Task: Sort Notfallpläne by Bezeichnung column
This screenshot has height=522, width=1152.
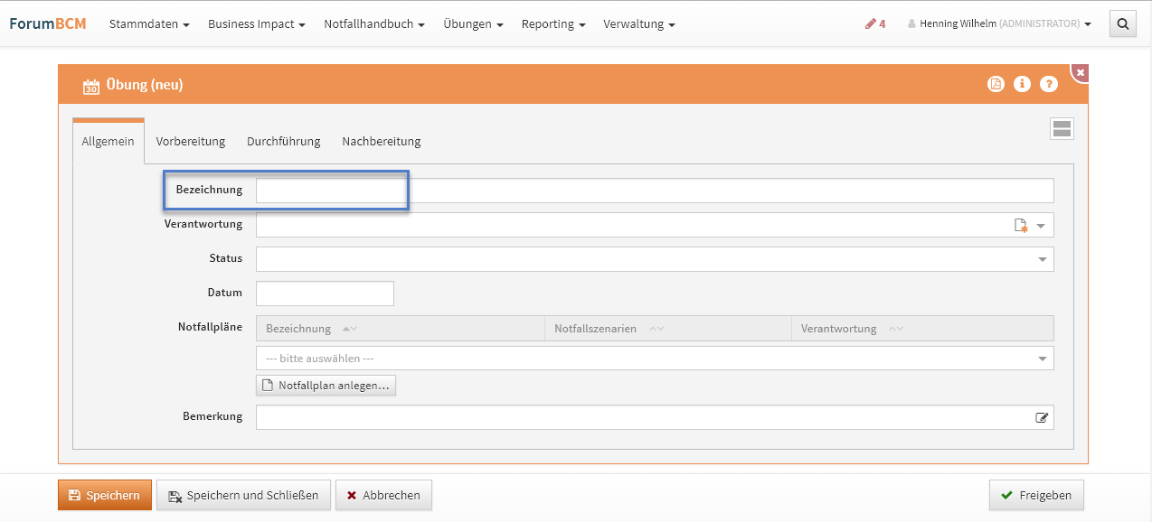Action: (350, 329)
